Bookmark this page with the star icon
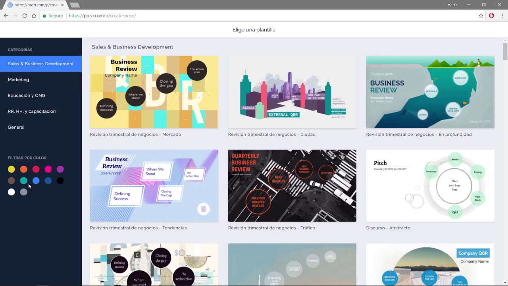Viewport: 508px width, 286px height. click(x=481, y=15)
